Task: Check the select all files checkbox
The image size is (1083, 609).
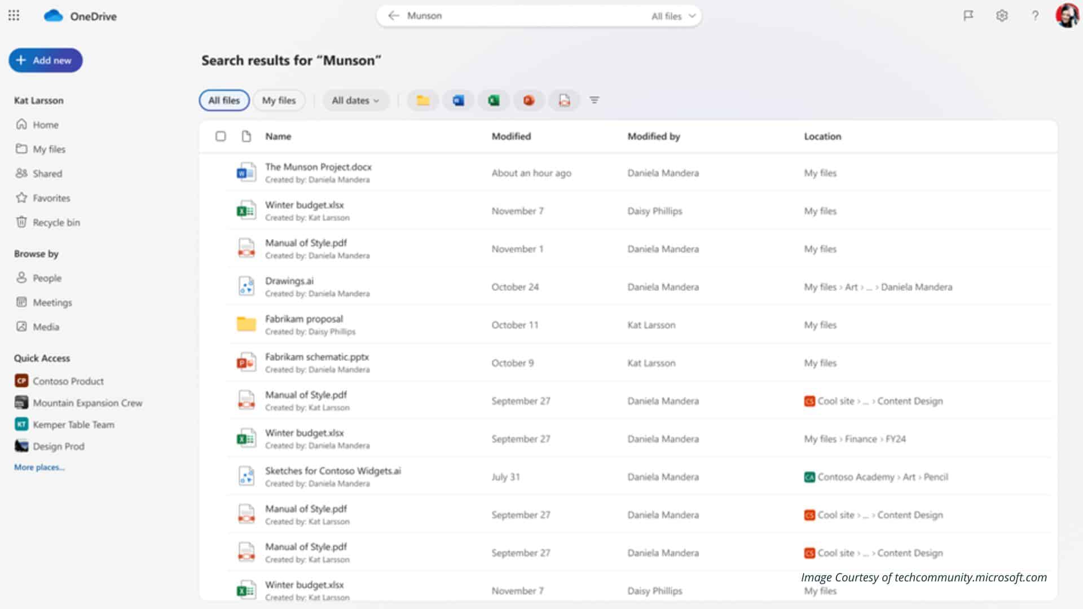Action: coord(221,136)
